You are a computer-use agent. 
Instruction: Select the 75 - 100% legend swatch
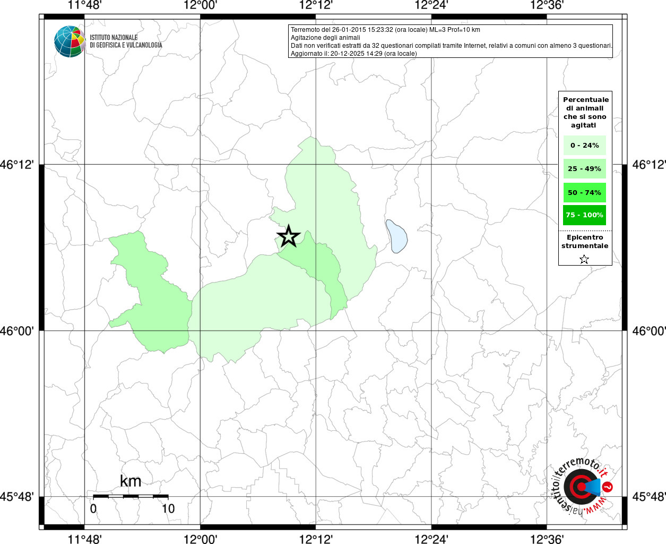585,215
